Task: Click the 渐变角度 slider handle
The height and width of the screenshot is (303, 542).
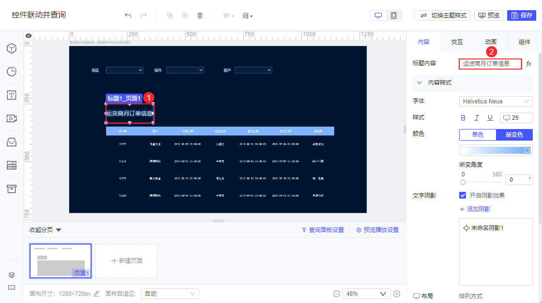Action: click(x=463, y=182)
